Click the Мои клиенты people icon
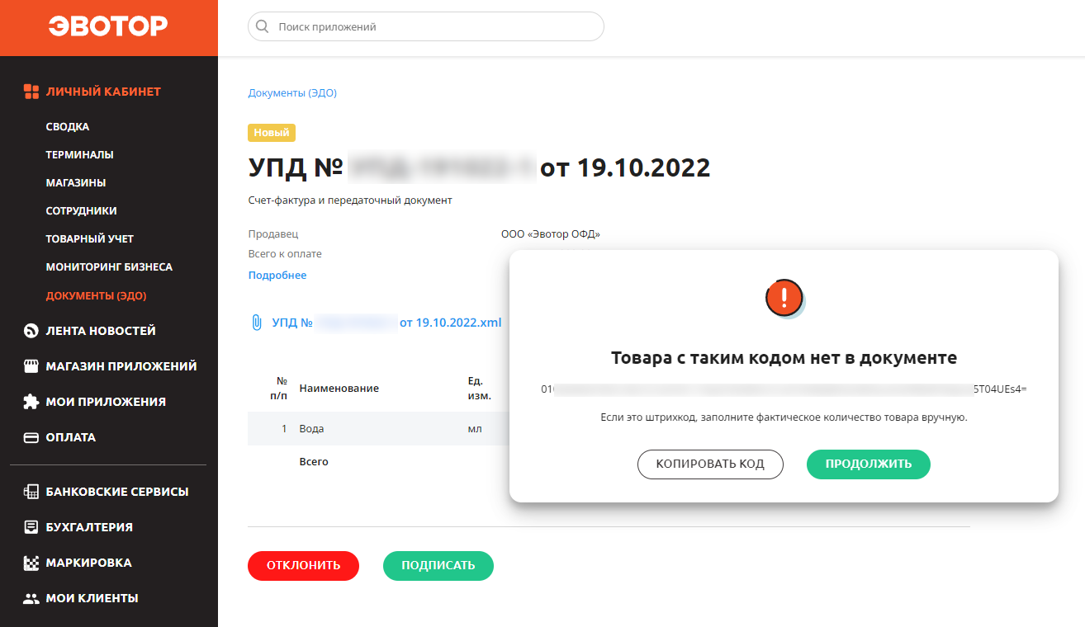Viewport: 1085px width, 627px height. (x=31, y=598)
